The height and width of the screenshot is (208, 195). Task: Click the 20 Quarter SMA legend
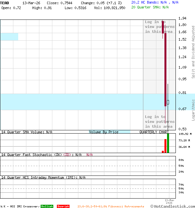coord(150,7)
